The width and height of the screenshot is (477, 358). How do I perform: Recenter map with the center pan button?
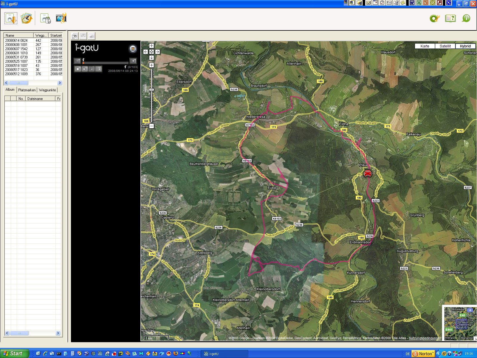[x=151, y=52]
